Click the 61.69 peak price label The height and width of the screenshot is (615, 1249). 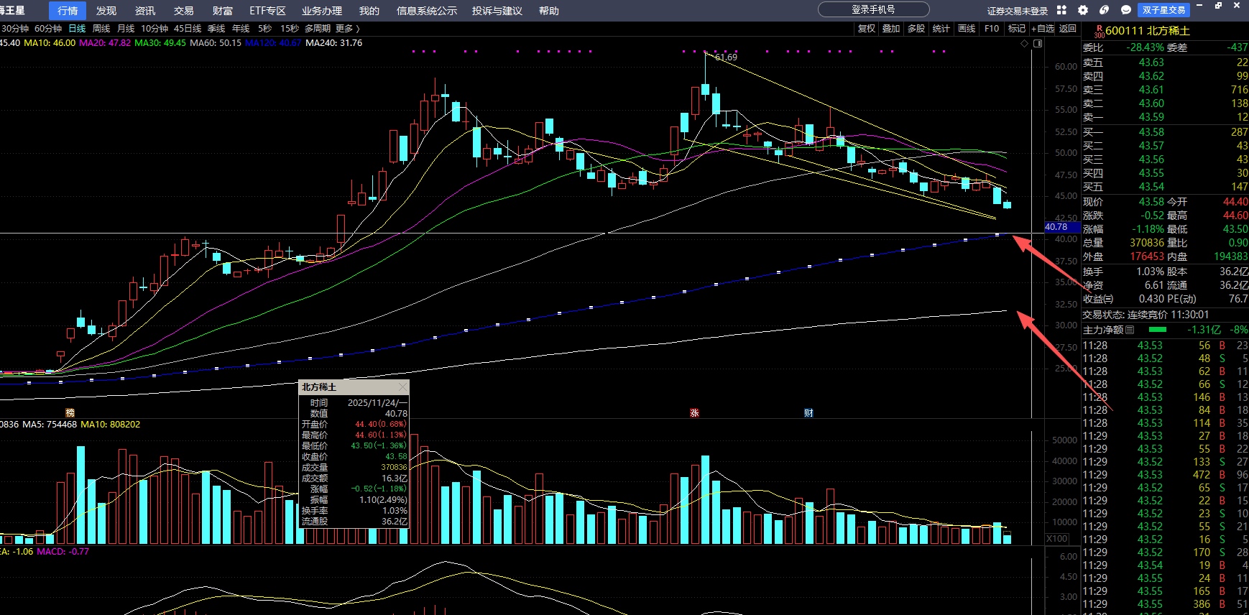click(726, 57)
